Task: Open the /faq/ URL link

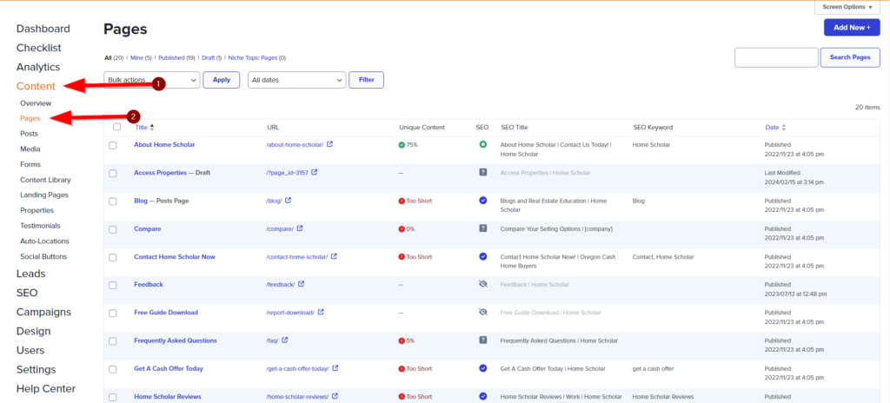Action: coord(272,340)
